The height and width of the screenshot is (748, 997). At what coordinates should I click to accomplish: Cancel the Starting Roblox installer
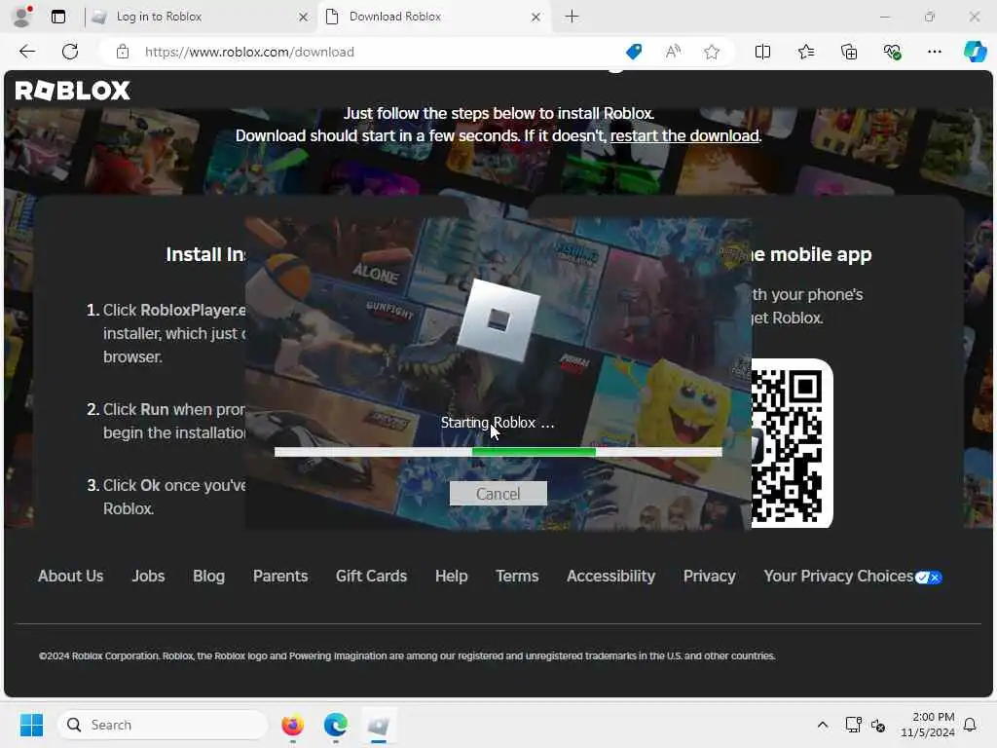[x=498, y=494]
